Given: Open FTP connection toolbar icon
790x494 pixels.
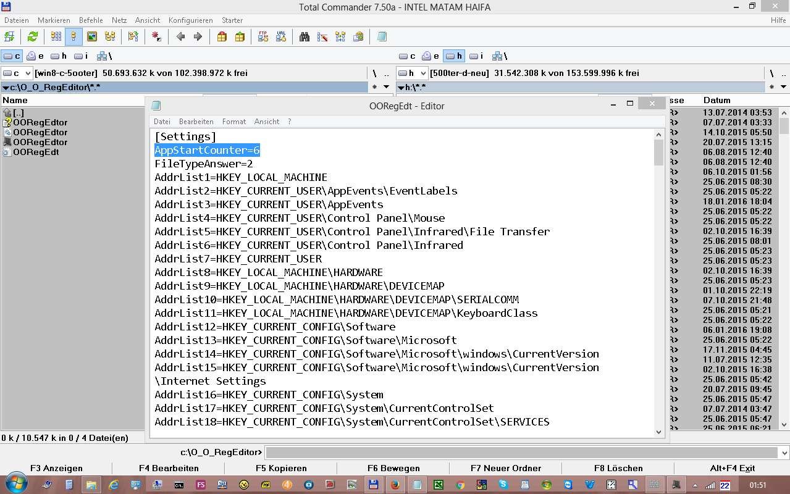Looking at the screenshot, I should coord(263,37).
